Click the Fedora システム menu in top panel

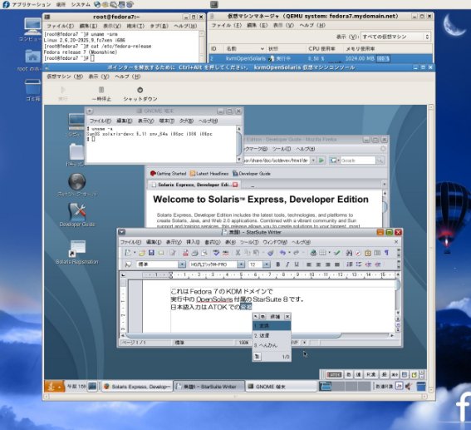coord(81,4)
